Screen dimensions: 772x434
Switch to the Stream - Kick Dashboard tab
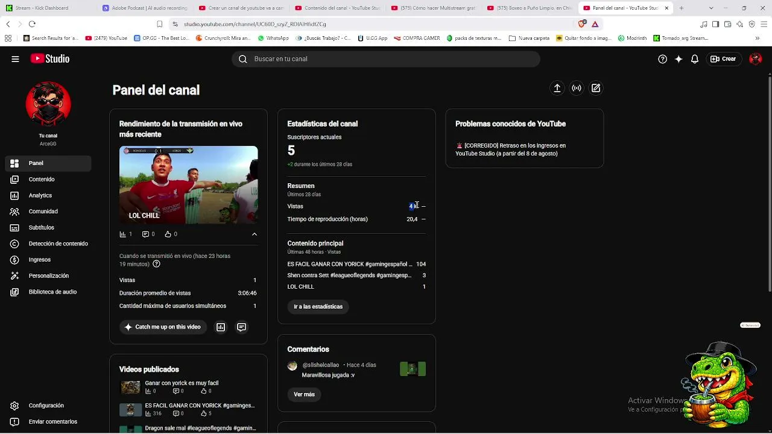click(48, 8)
